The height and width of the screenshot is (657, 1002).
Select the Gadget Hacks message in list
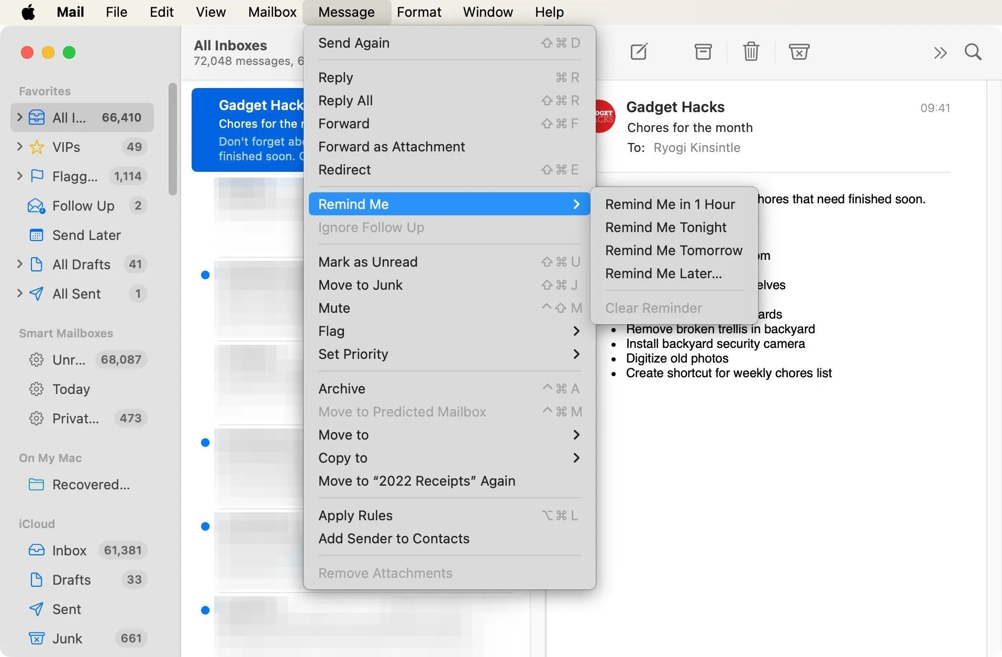(248, 130)
